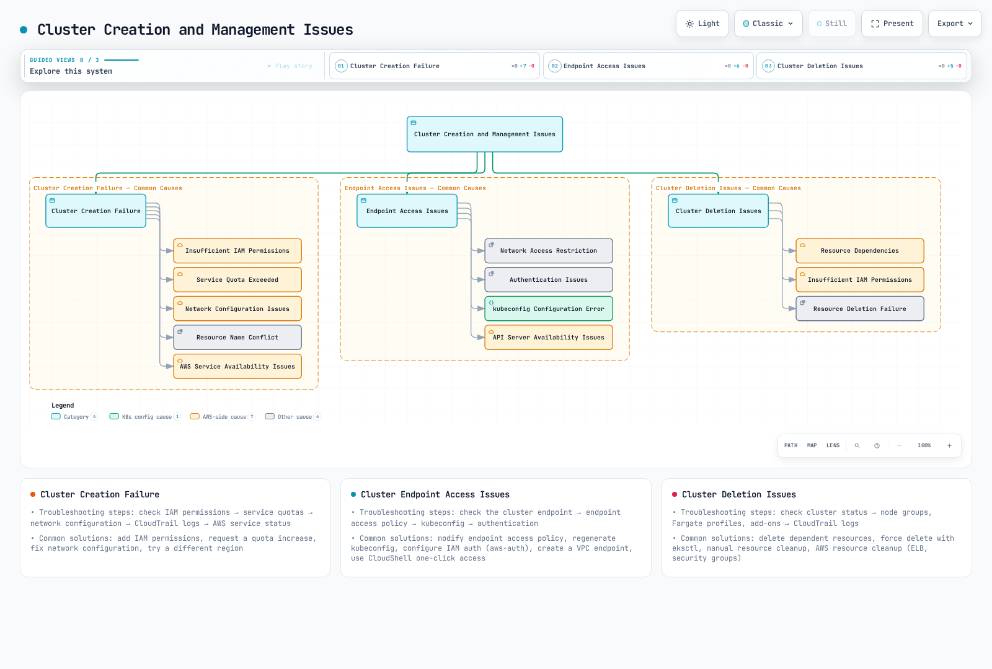The image size is (992, 669).
Task: Click icon on root Cluster Creation and Management node
Action: (x=414, y=123)
